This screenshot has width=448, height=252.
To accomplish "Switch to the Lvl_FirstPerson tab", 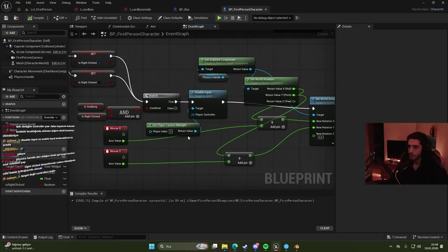I will pyautogui.click(x=41, y=9).
